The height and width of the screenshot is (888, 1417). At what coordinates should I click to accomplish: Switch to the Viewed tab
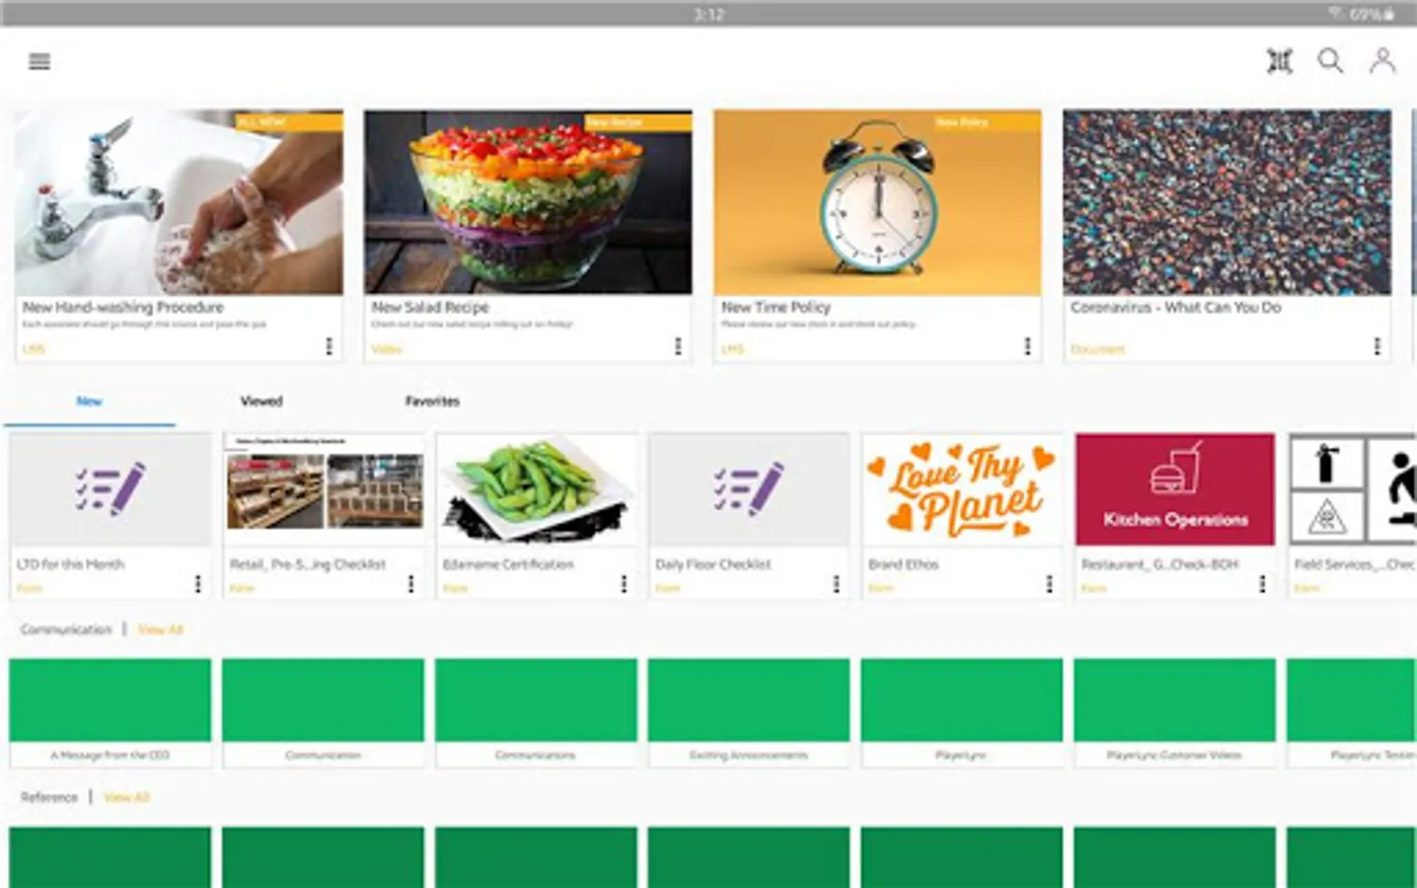[261, 402]
